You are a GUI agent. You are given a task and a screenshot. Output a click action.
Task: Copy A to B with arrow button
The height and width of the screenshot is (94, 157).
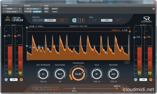tap(78, 20)
